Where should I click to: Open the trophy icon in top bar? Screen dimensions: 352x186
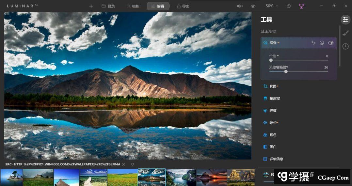[x=301, y=6]
